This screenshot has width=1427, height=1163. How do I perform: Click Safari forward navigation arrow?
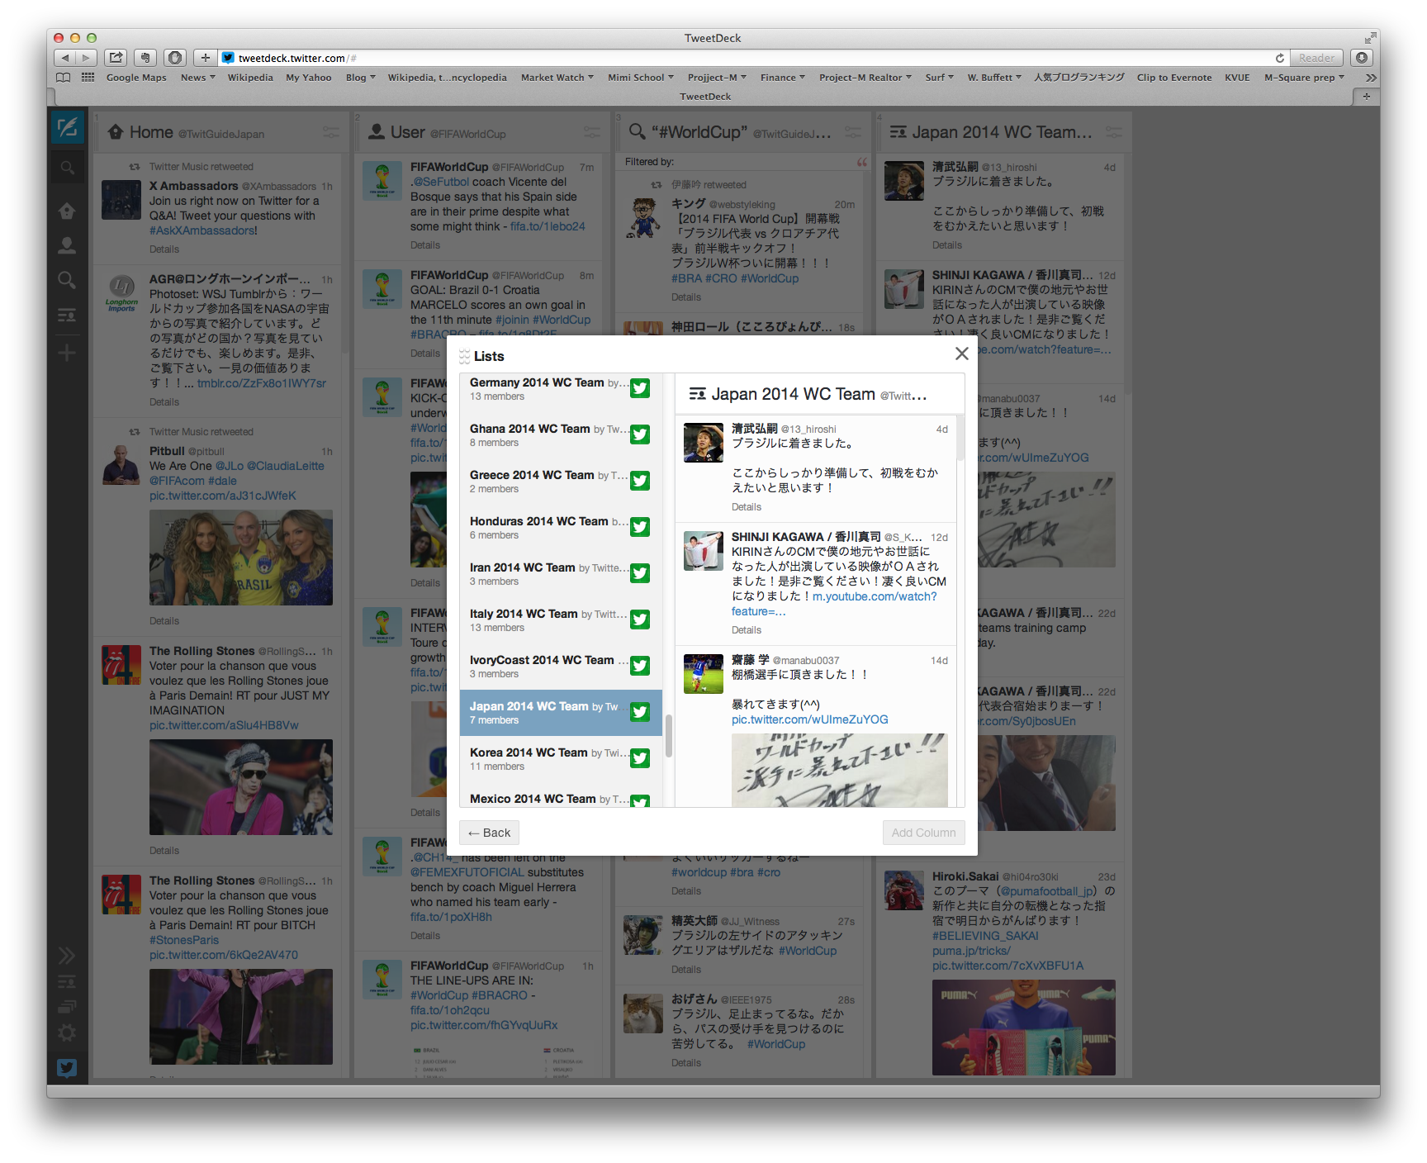click(87, 58)
